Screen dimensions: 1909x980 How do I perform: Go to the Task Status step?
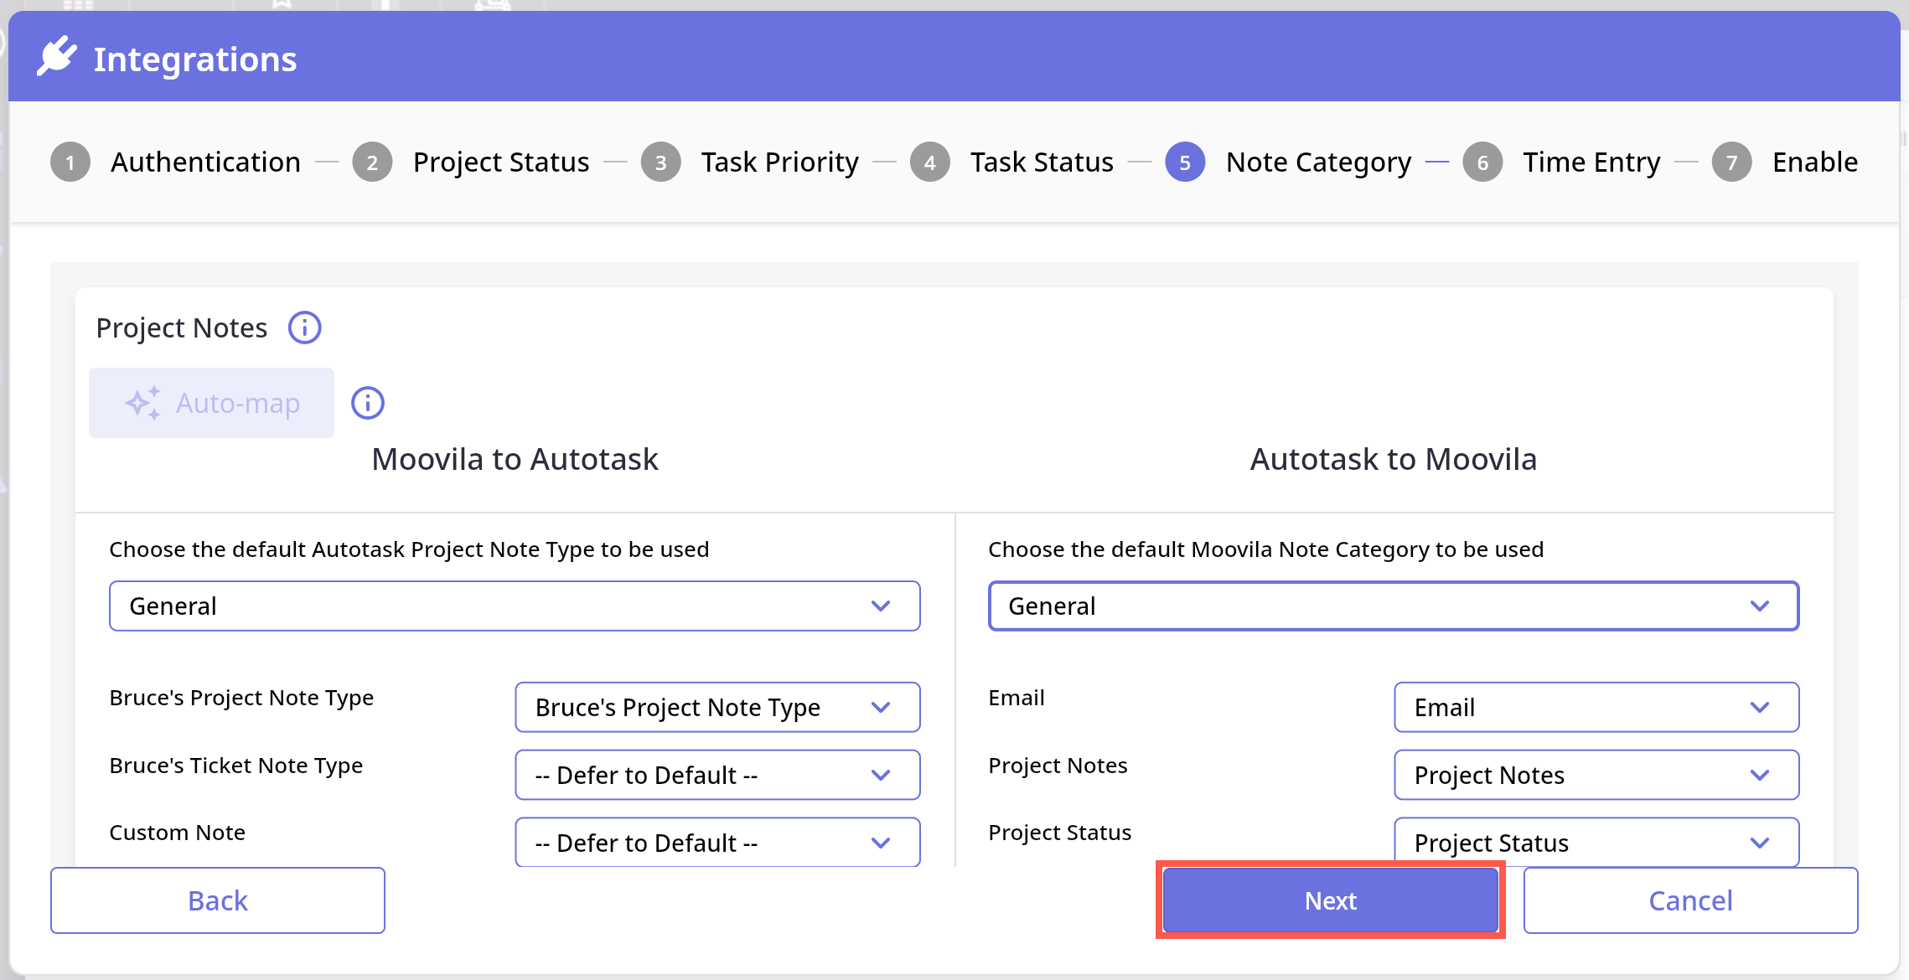click(1041, 162)
